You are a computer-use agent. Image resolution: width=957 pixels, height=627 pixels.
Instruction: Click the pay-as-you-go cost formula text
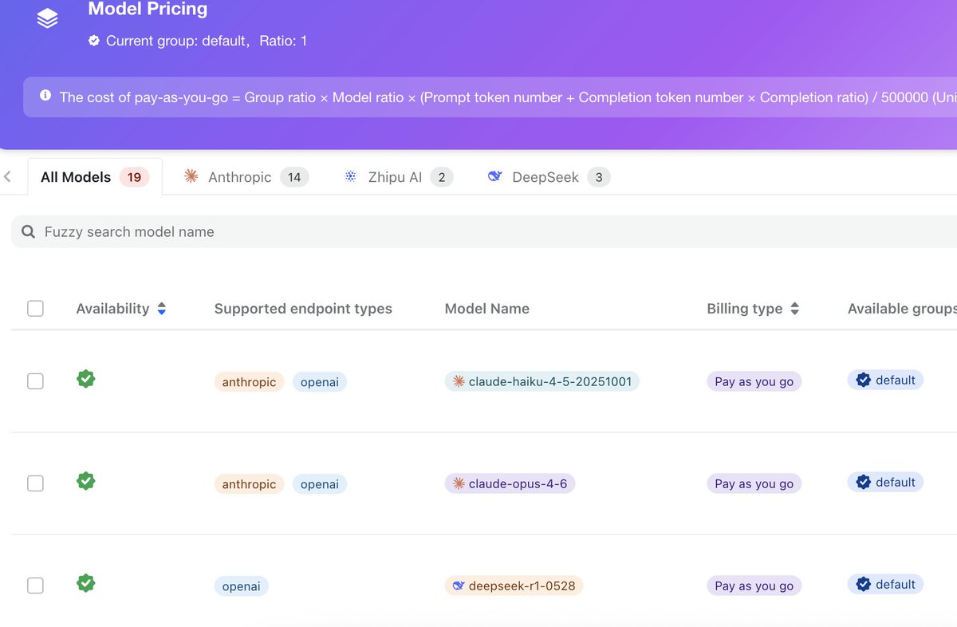coord(508,97)
